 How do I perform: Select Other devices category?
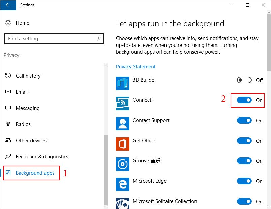point(31,141)
